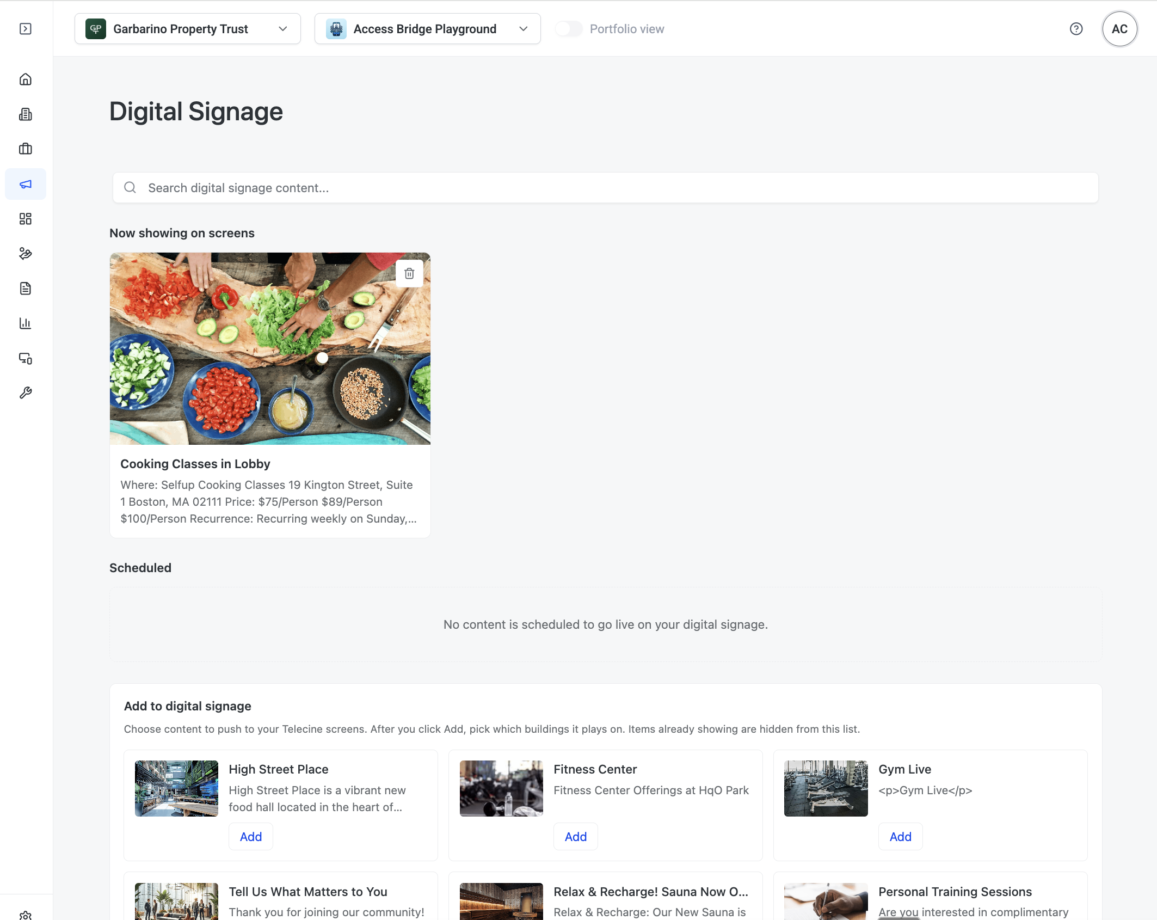Add Fitness Center to signage
Screen dimensions: 1157x920
(576, 837)
